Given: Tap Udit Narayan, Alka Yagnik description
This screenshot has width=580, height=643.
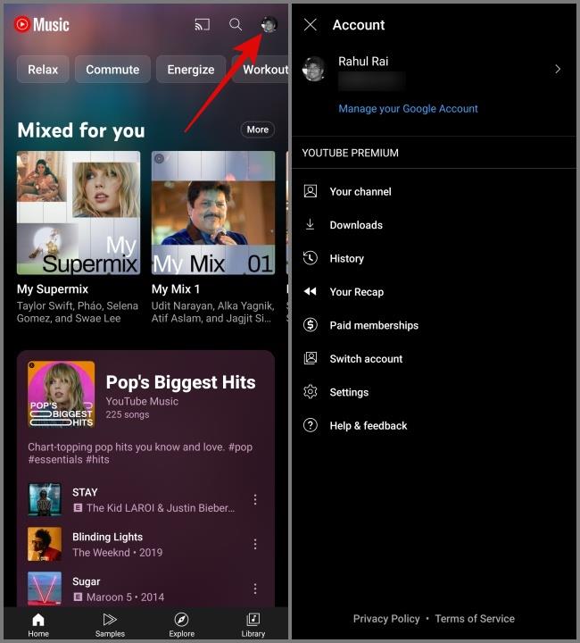Looking at the screenshot, I should (212, 312).
